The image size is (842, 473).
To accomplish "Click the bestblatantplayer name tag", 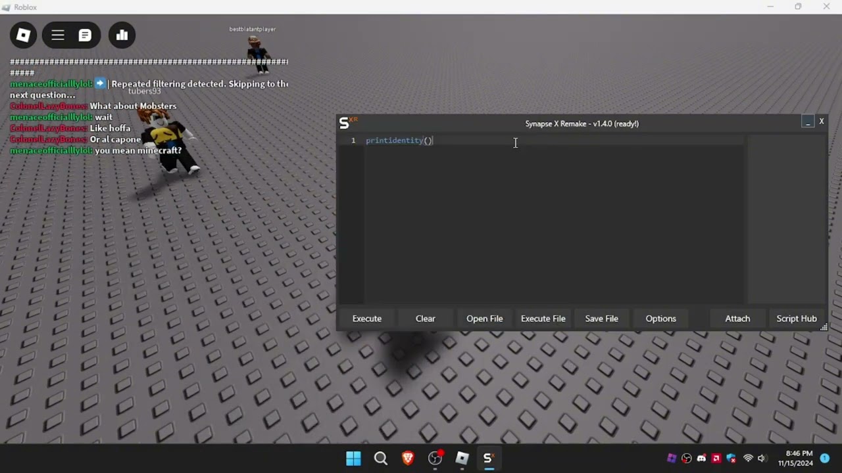I will (253, 29).
